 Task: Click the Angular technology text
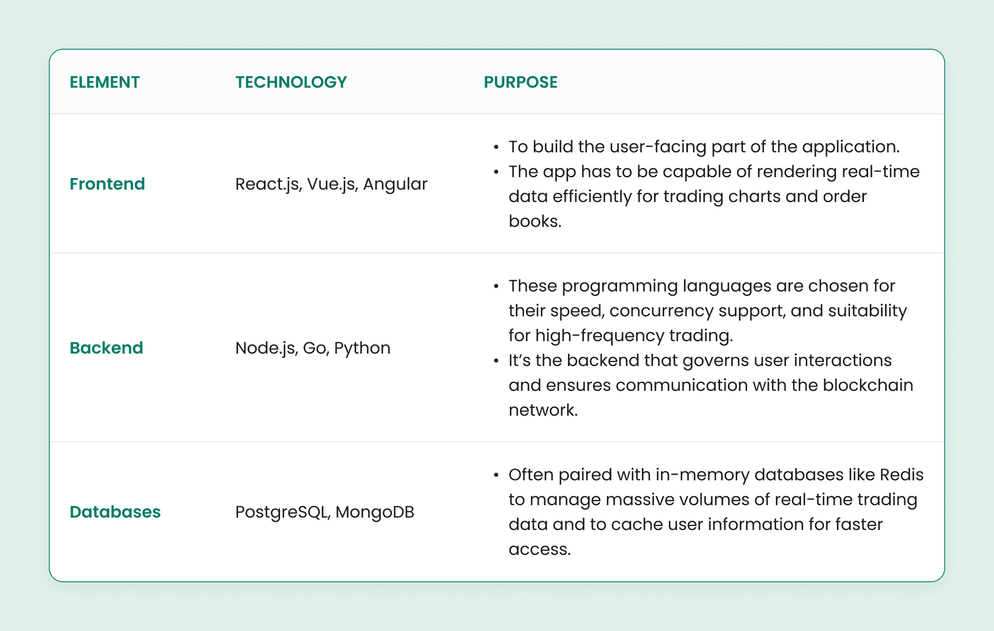(x=395, y=184)
